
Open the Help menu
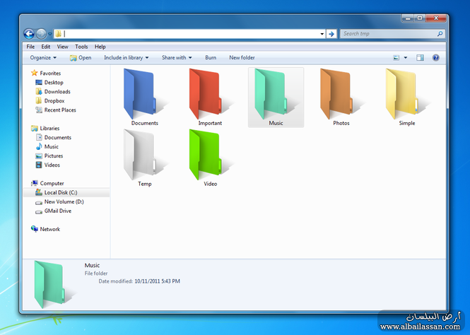[100, 47]
